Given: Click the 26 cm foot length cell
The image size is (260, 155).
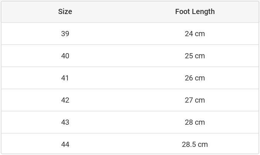Looking at the screenshot, I should (x=195, y=78).
